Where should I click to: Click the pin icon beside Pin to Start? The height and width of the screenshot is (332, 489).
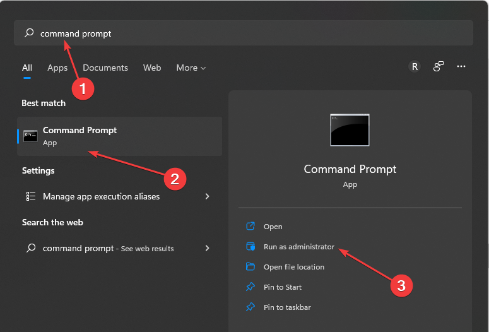point(250,287)
